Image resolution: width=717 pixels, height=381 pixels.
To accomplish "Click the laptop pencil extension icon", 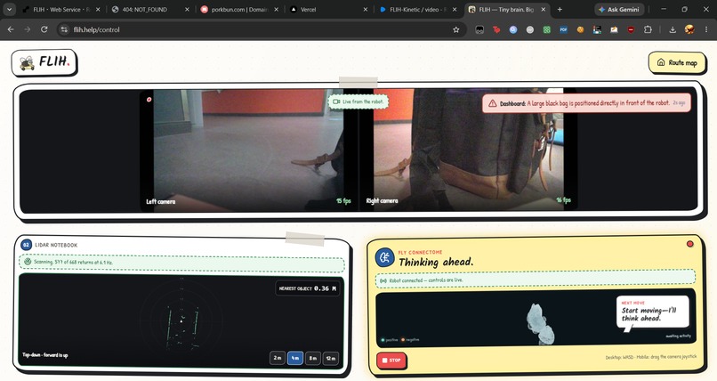I will tap(614, 29).
